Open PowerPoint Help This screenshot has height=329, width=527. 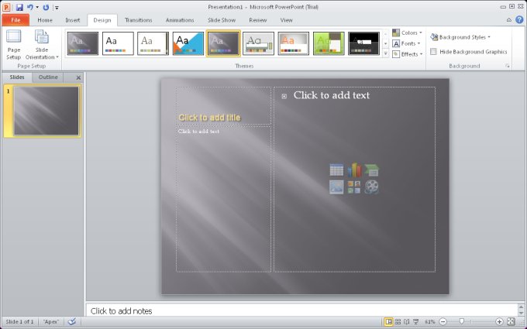pyautogui.click(x=519, y=20)
